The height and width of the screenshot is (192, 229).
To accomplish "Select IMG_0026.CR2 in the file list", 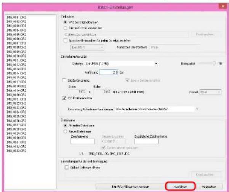I will (x=16, y=121).
